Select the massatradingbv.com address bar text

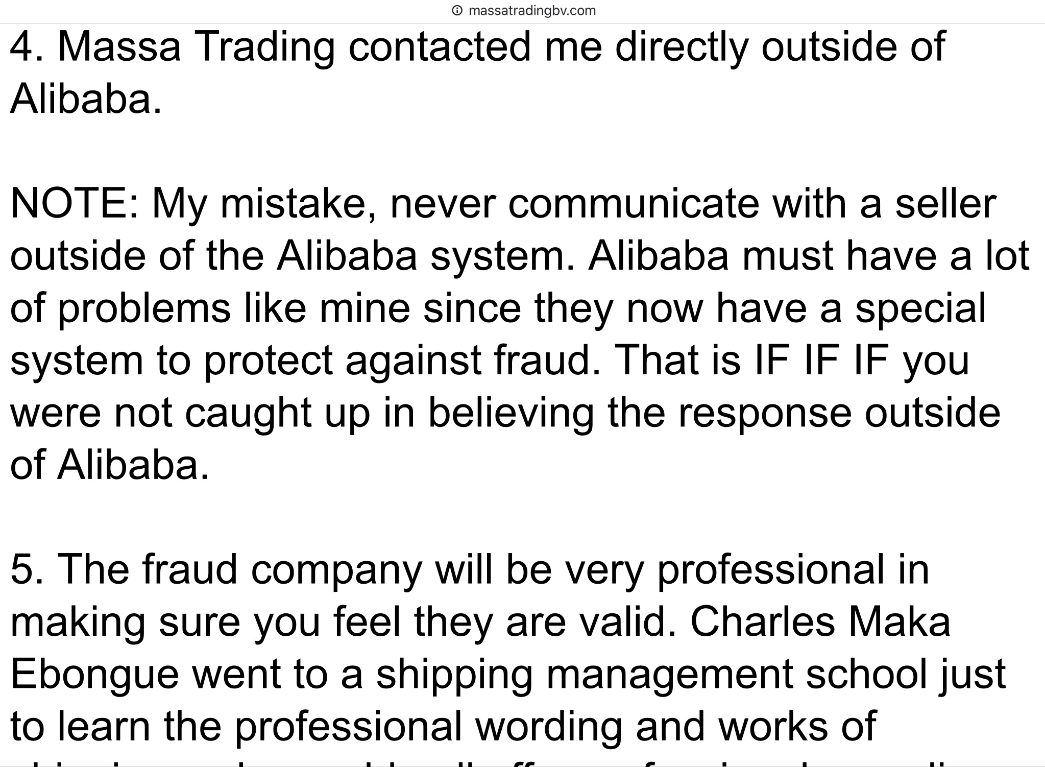tap(531, 11)
